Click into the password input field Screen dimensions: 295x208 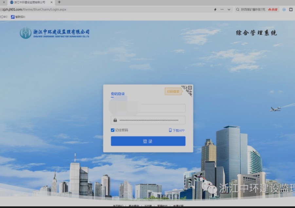point(148,120)
